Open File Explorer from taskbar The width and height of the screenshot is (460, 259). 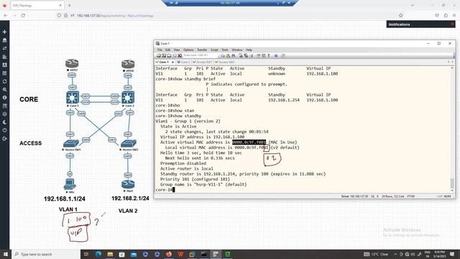pyautogui.click(x=110, y=254)
